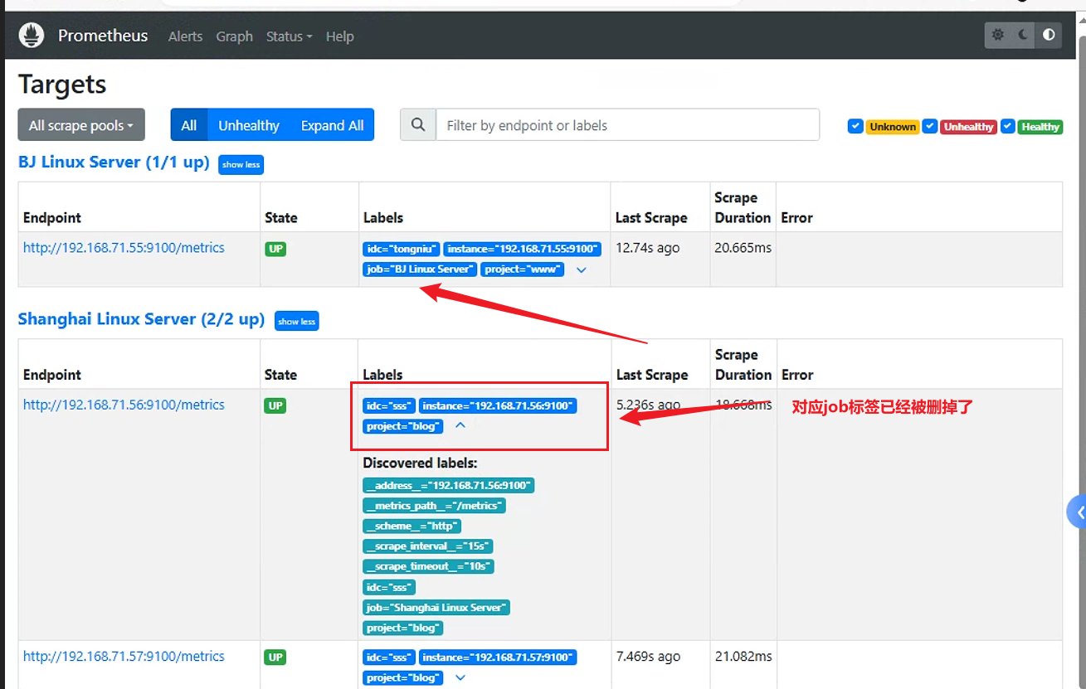Click show less for BJ Linux Server
Screen dimensions: 1086x689
point(241,164)
